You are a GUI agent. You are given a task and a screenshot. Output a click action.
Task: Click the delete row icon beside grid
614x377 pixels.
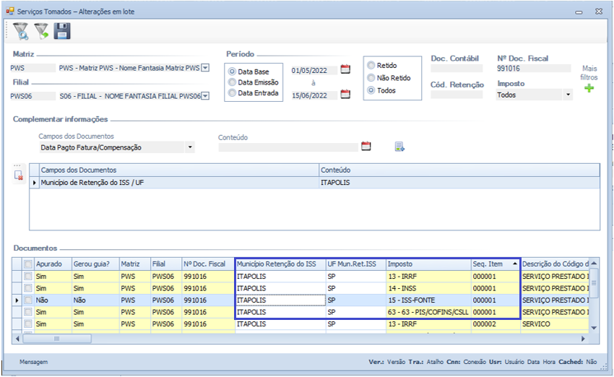point(19,175)
